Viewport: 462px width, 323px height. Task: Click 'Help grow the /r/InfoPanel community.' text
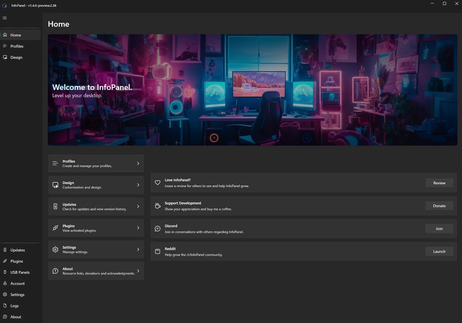pos(194,255)
